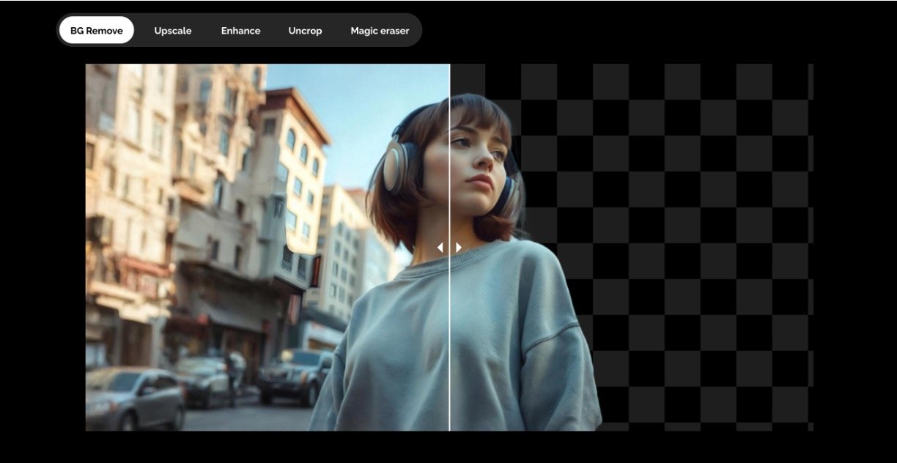Click the right arrow on comparison handle
This screenshot has height=463, width=897.
click(459, 248)
